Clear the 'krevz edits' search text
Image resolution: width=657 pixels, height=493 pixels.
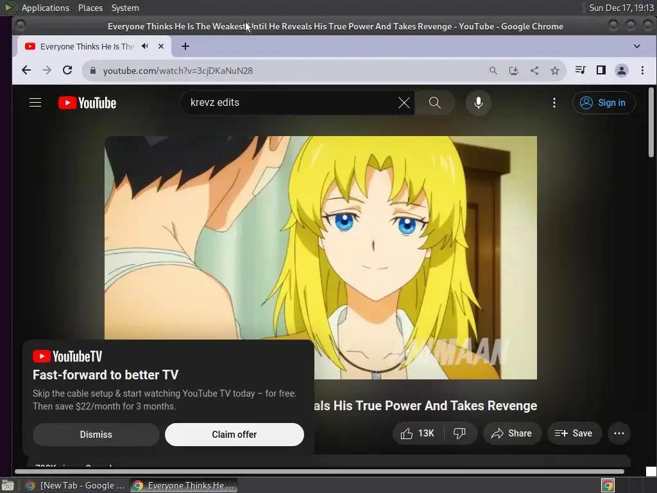[x=404, y=103]
